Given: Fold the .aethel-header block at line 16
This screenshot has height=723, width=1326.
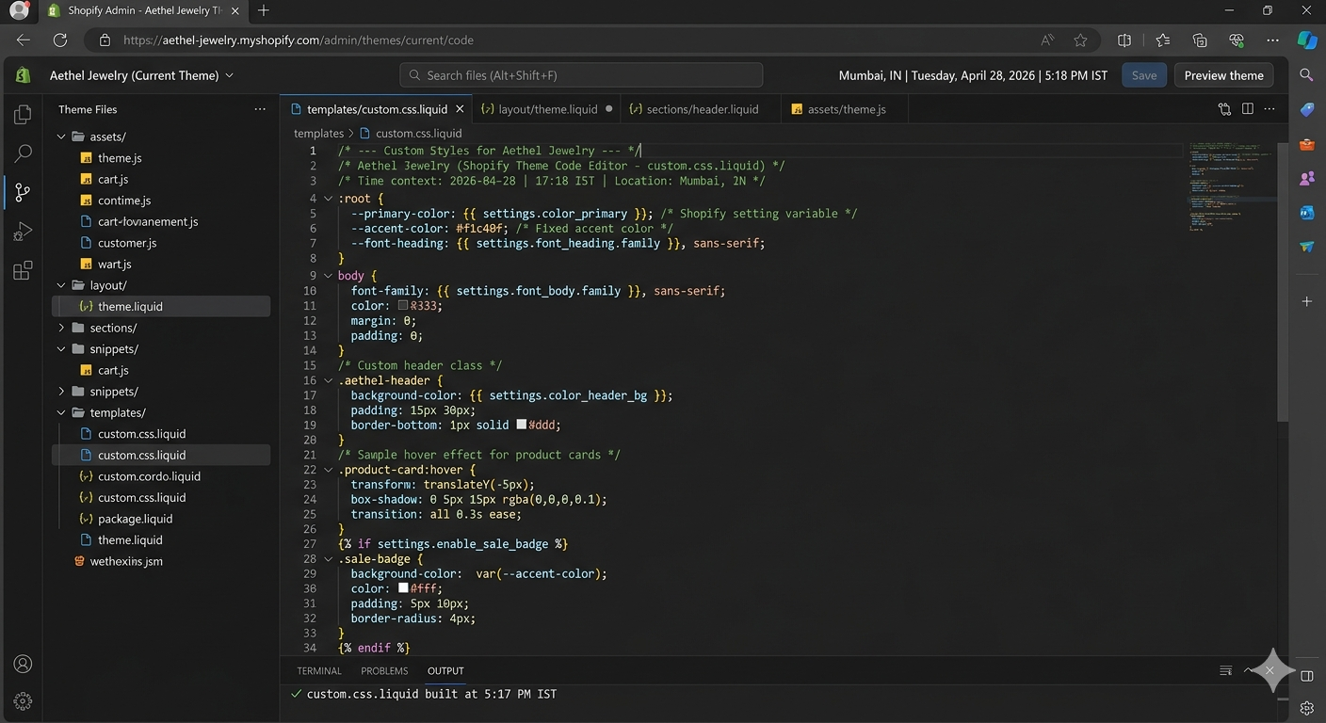Looking at the screenshot, I should click(328, 380).
